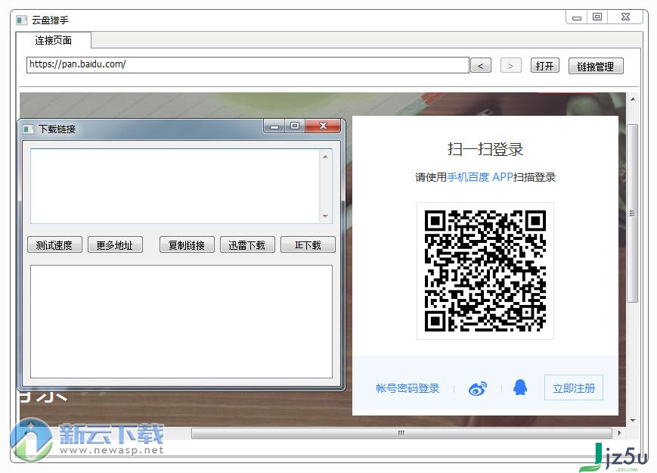Screen dimensions: 657x473
Task: Minimize the 下载链接 window
Action: pyautogui.click(x=274, y=126)
